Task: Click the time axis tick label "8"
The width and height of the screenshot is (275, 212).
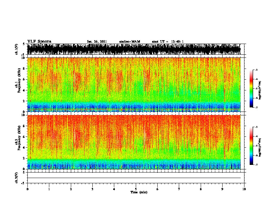Action: (x=201, y=189)
